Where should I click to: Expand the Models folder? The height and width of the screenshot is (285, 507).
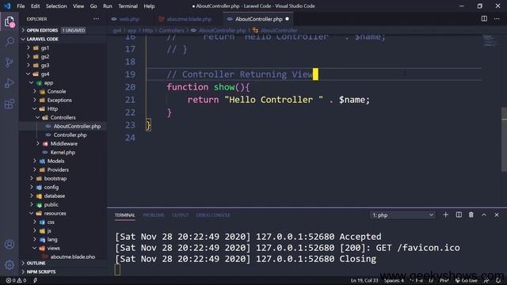click(63, 161)
